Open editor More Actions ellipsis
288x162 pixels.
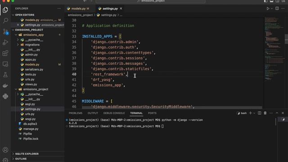point(283,9)
